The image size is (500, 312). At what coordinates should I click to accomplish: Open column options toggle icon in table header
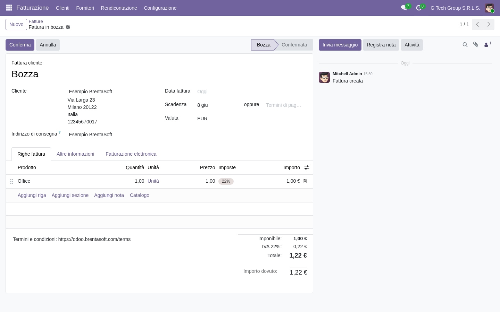point(307,167)
